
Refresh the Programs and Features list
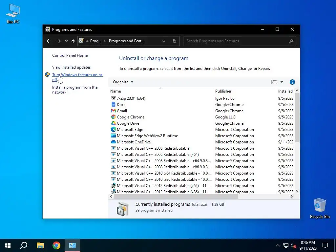click(x=175, y=41)
